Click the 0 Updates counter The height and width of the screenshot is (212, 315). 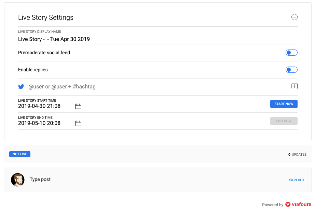(x=297, y=155)
